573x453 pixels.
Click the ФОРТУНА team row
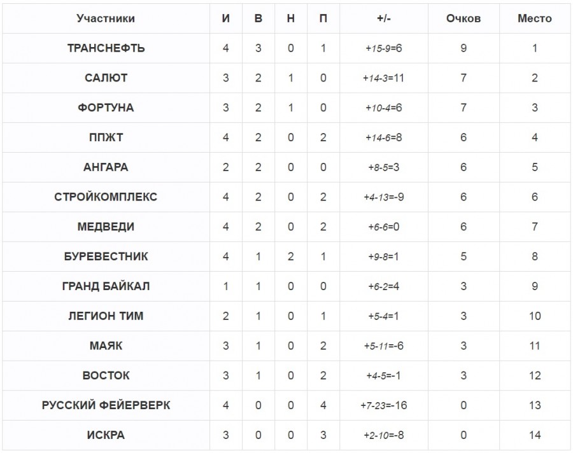pyautogui.click(x=106, y=108)
